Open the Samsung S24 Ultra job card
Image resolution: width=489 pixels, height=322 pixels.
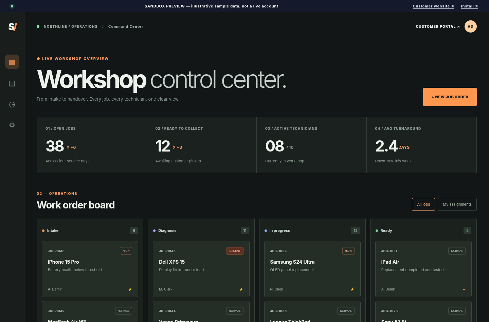coord(312,269)
